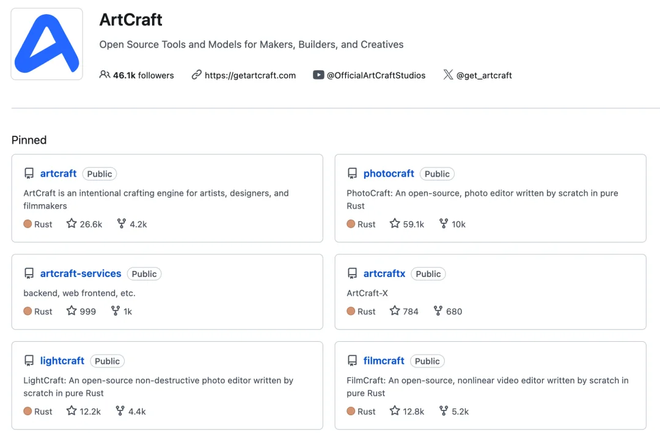Click the star icon with 999 stars

click(71, 311)
